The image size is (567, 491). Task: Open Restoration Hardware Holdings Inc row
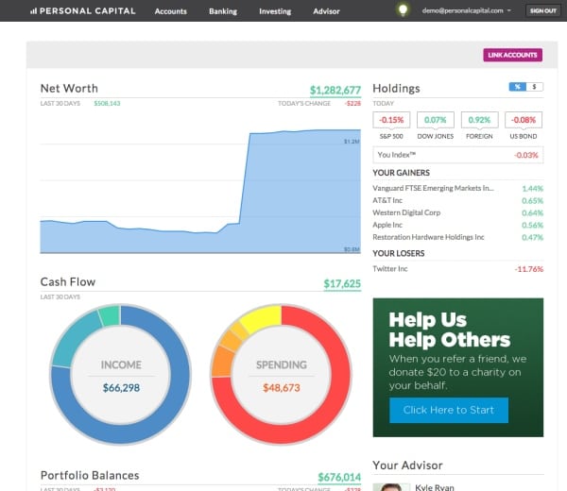tap(457, 237)
